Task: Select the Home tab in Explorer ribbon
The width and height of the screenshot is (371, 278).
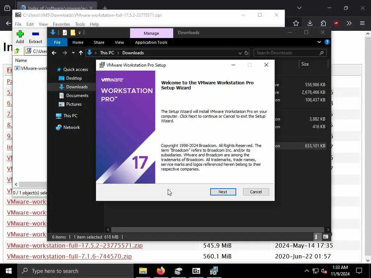Action: pos(78,42)
